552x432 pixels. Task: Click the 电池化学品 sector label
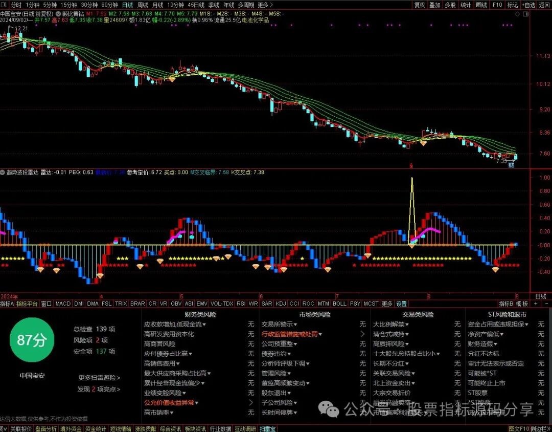click(x=256, y=20)
